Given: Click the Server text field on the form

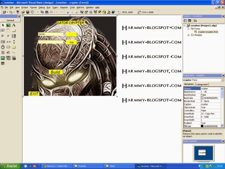Looking at the screenshot, I should 50,34.
